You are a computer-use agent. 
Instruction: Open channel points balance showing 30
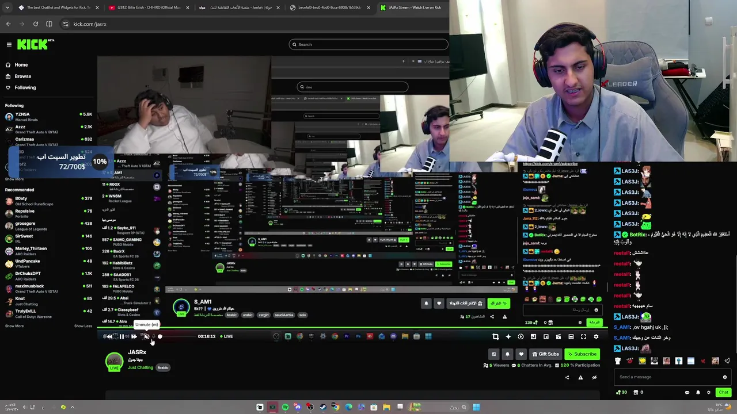(x=621, y=392)
